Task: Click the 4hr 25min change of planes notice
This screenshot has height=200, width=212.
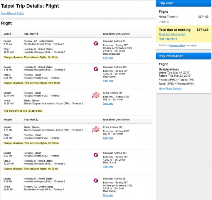Action: 31,169
